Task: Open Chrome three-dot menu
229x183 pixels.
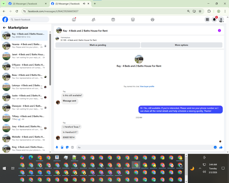Action: coord(225,11)
